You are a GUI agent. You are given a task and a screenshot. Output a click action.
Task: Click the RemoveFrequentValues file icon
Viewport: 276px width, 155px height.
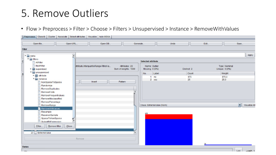pyautogui.click(x=39, y=95)
